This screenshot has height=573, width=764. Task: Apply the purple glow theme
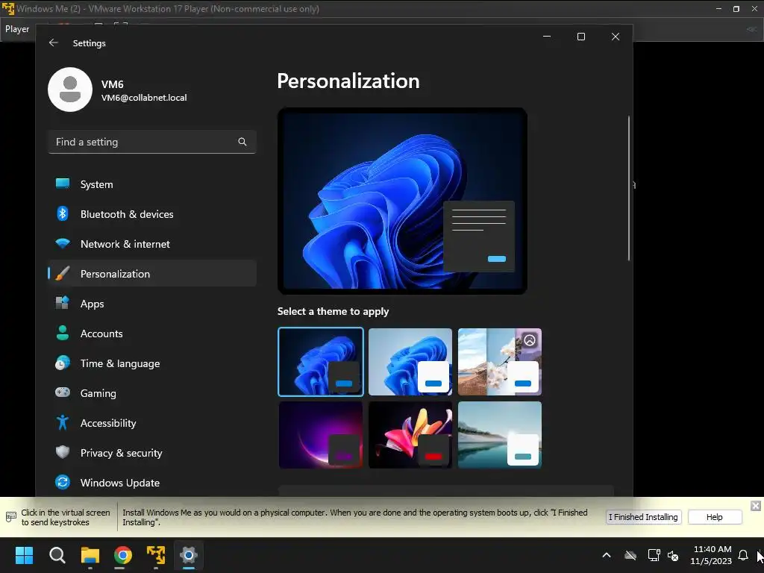point(321,435)
